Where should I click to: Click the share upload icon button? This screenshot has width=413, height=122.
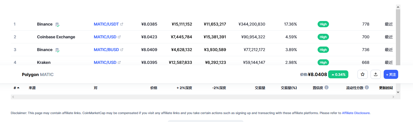(x=376, y=74)
